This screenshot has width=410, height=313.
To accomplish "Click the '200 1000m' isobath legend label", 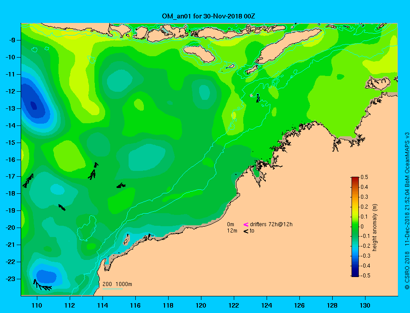I will pyautogui.click(x=117, y=284).
